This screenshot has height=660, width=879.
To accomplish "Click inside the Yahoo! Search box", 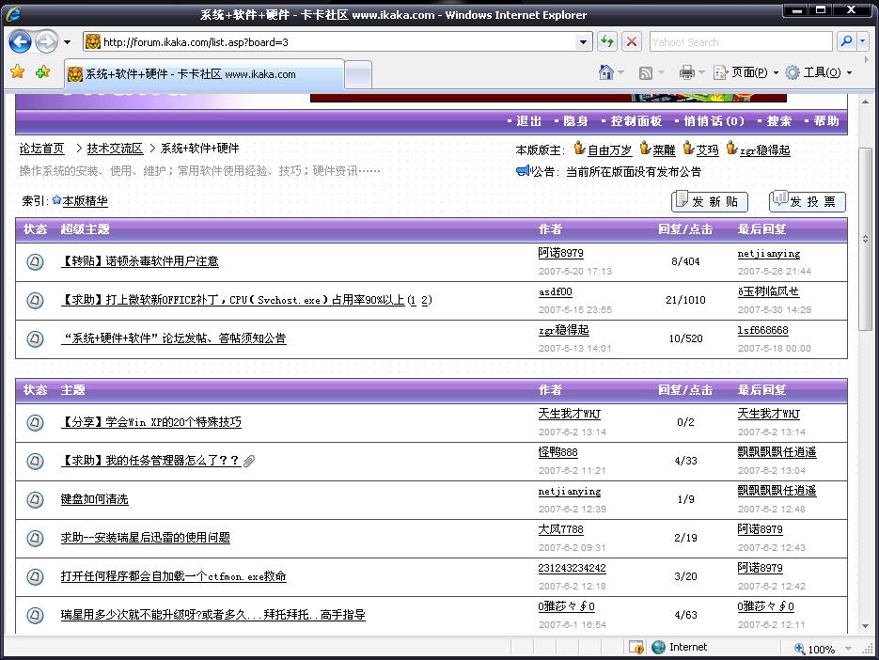I will tap(739, 42).
